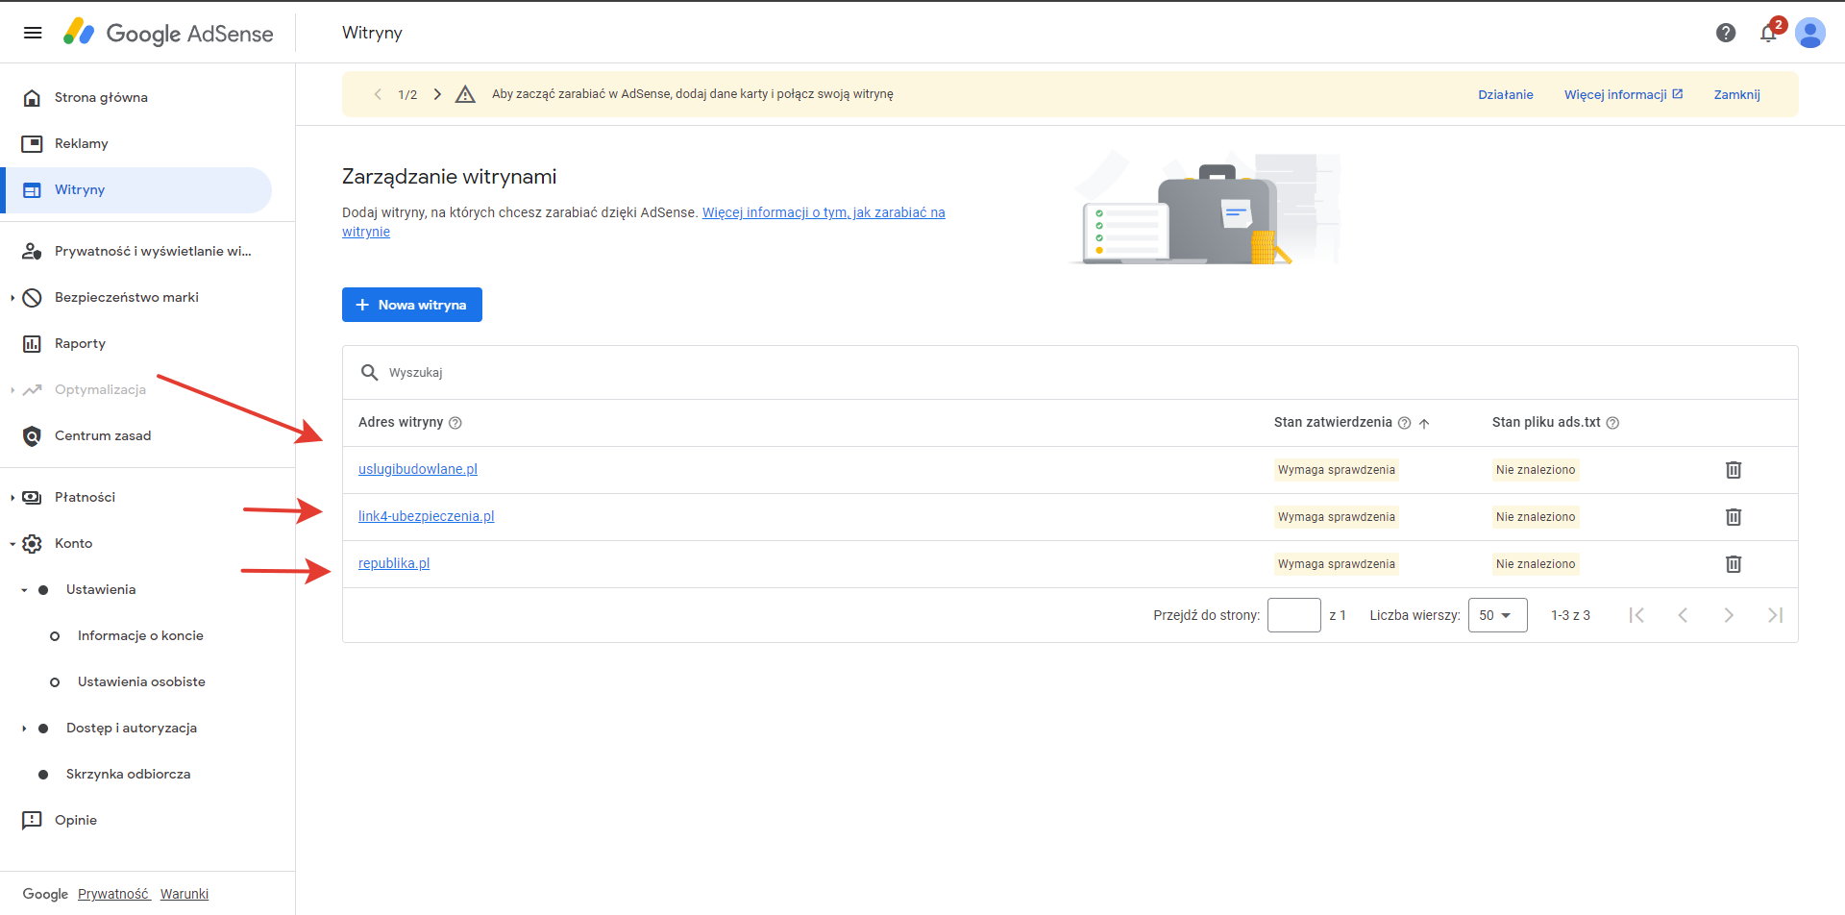Collapse the Ustawienia subsection arrow
This screenshot has height=915, width=1845.
24,590
